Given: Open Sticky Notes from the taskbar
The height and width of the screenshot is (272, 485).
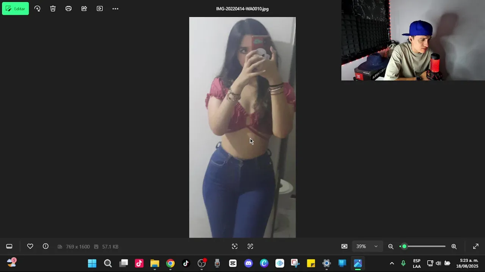Looking at the screenshot, I should (311, 263).
